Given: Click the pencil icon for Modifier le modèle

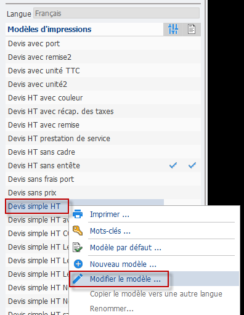Looking at the screenshot, I should [78, 279].
